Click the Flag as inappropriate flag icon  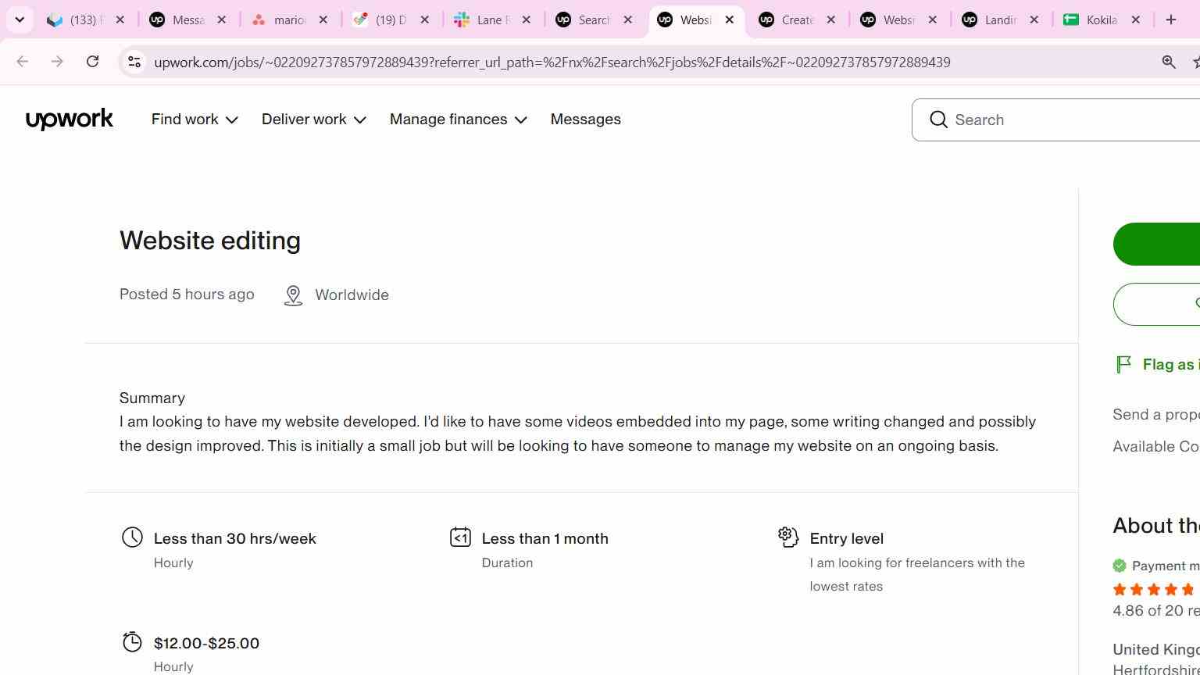(1123, 364)
